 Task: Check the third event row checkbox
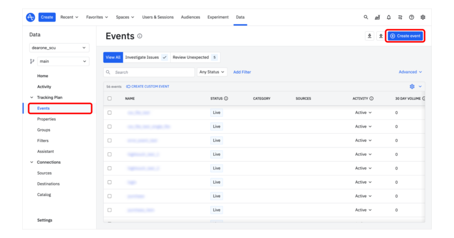click(110, 140)
